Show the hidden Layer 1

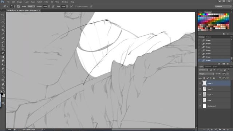point(200,100)
